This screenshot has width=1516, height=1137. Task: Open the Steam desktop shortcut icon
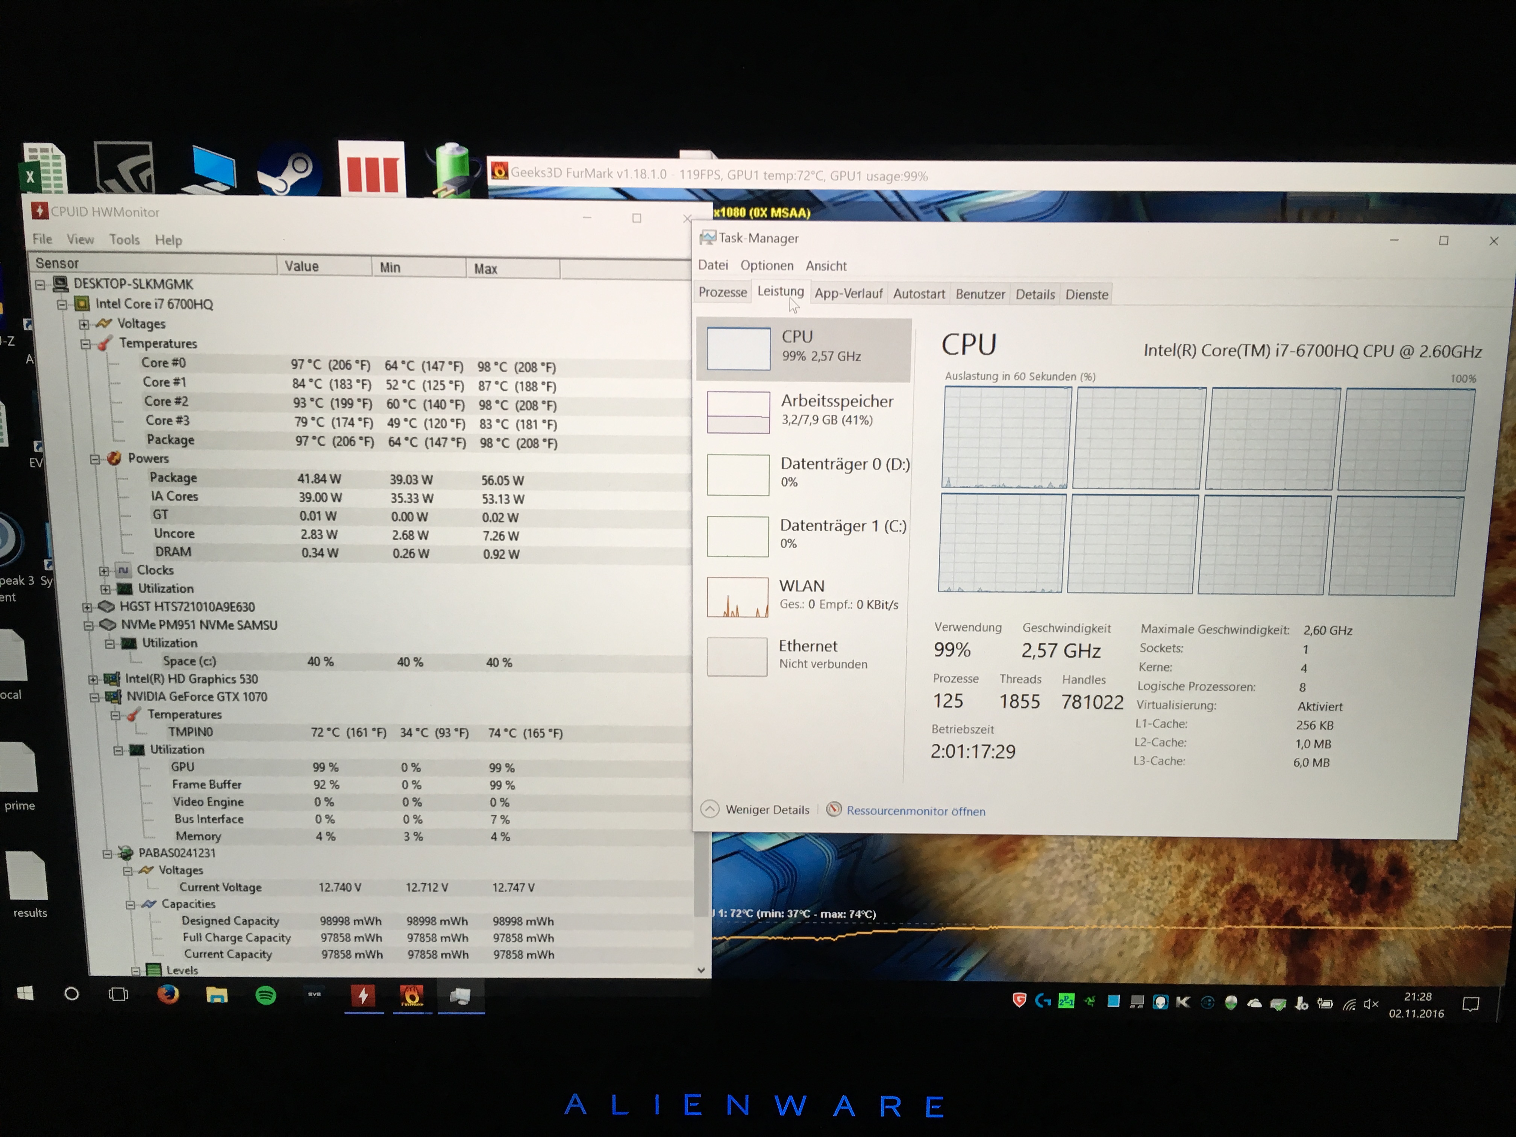click(x=289, y=169)
